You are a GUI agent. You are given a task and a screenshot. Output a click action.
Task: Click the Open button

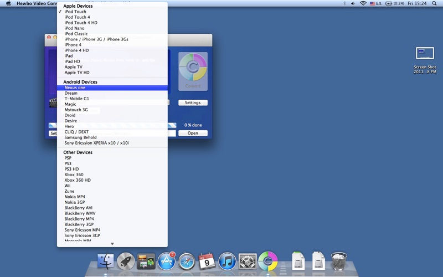pos(193,133)
